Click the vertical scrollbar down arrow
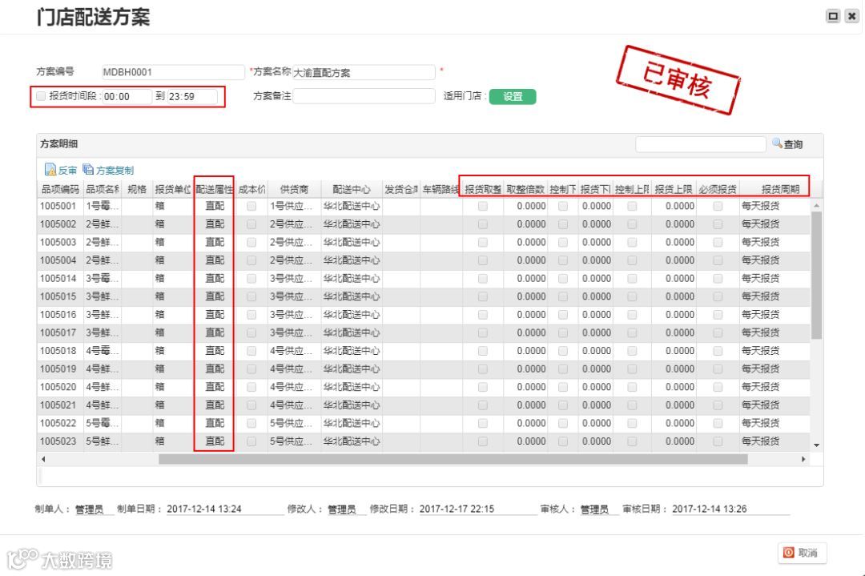Viewport: 865px width, 576px height. point(816,445)
